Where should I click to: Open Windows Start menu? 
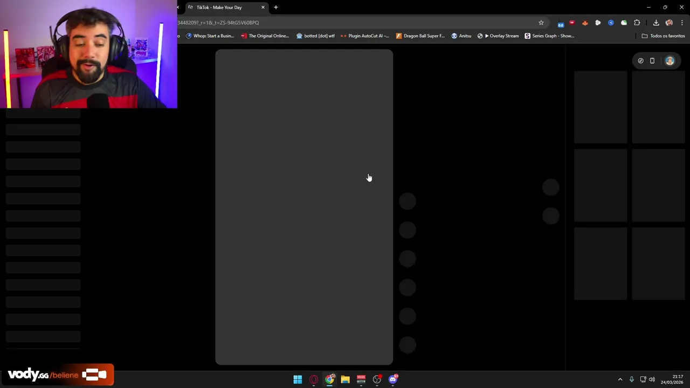(298, 379)
